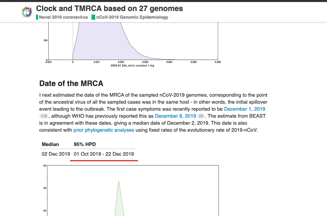The height and width of the screenshot is (216, 327).
Task: Click the underlined 01 Oct - 22 Dec HPD range
Action: 104,154
